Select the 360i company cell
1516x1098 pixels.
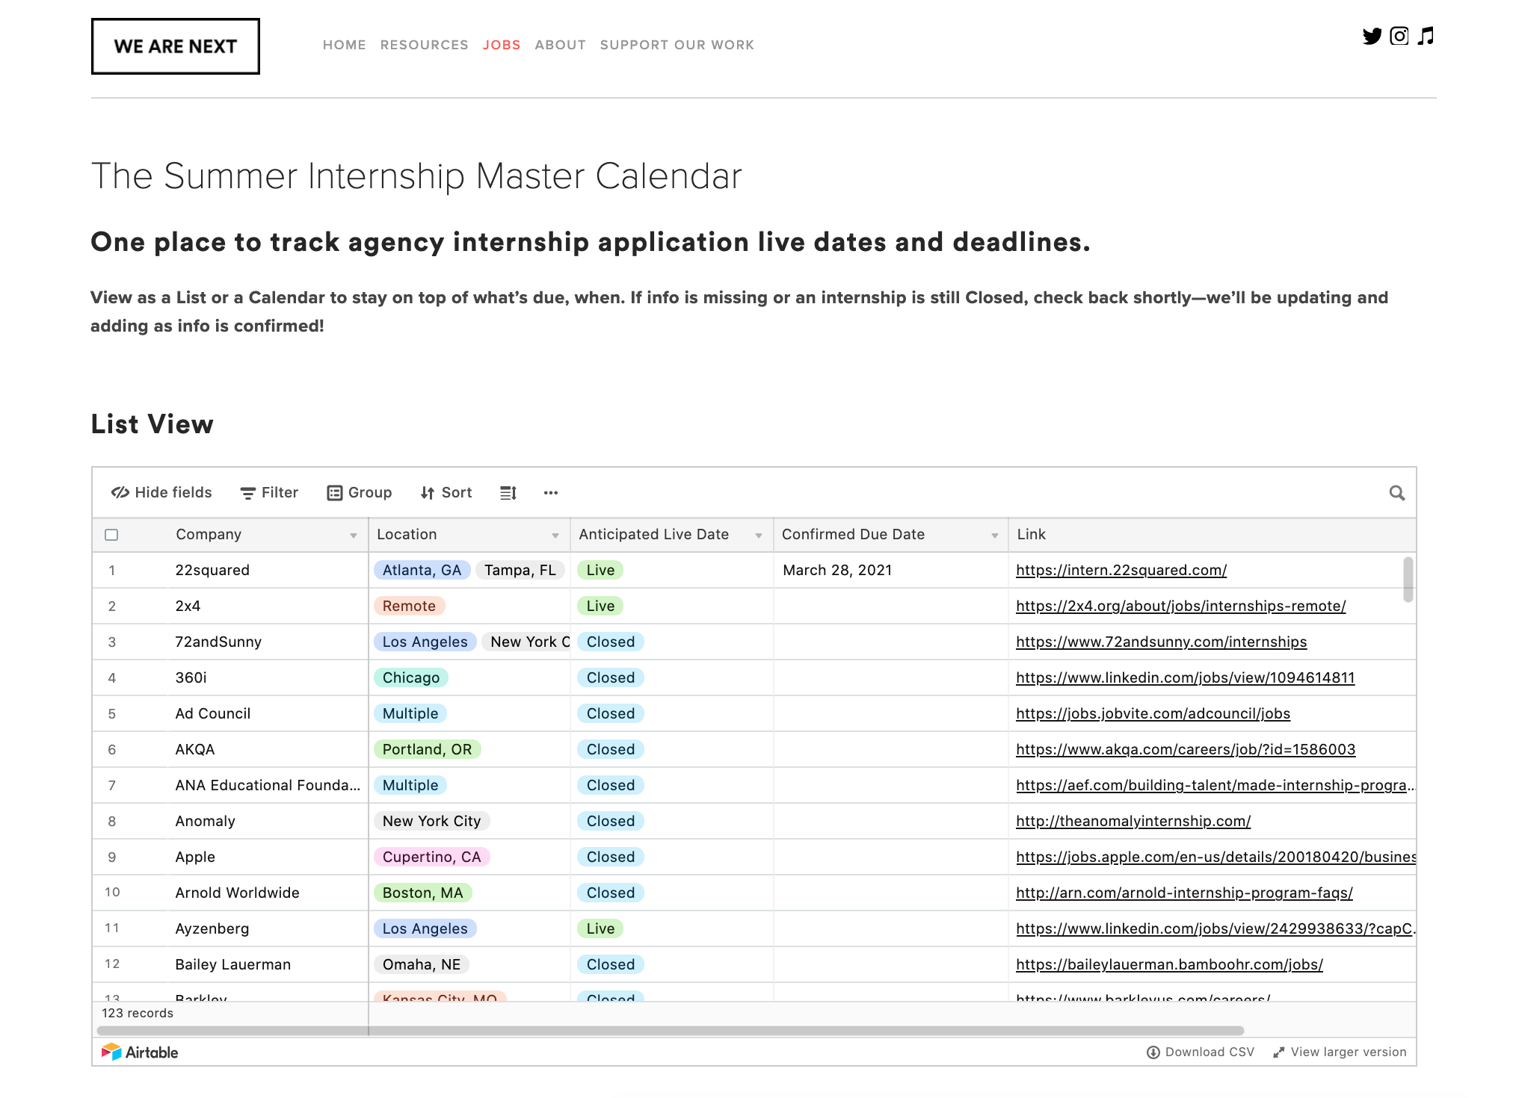click(268, 677)
